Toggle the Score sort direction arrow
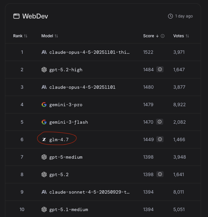The height and width of the screenshot is (217, 208). [157, 36]
